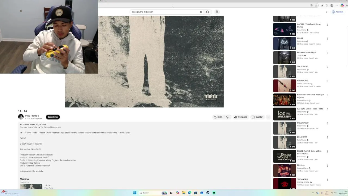Click 'Provided to YouTube by The Orchard Enterprises' text

40,127
